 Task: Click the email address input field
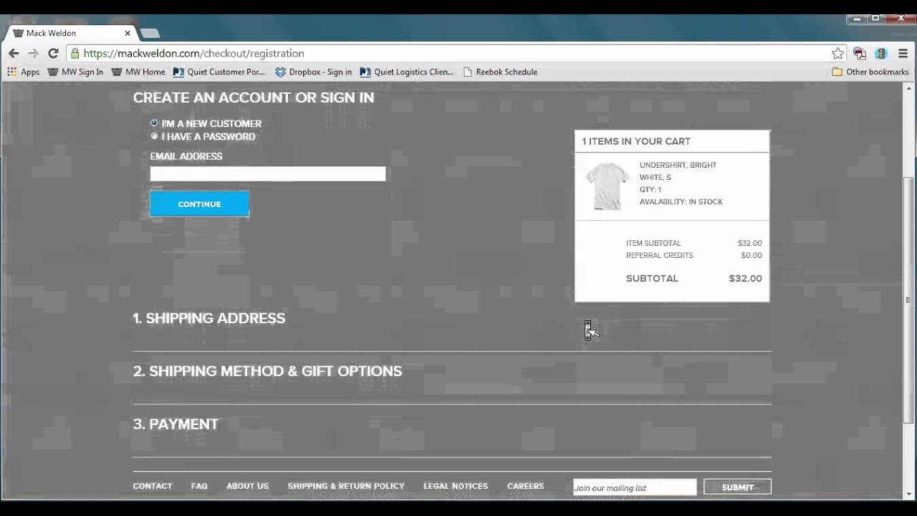pyautogui.click(x=268, y=174)
